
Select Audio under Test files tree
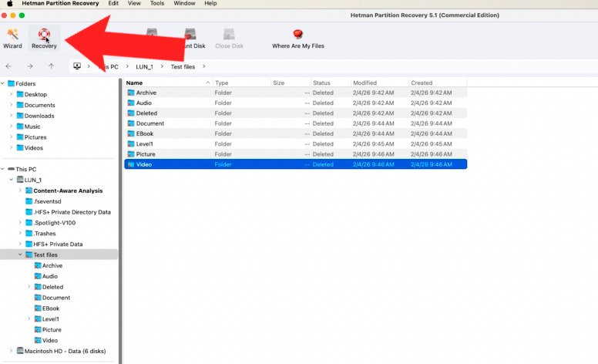(x=45, y=276)
